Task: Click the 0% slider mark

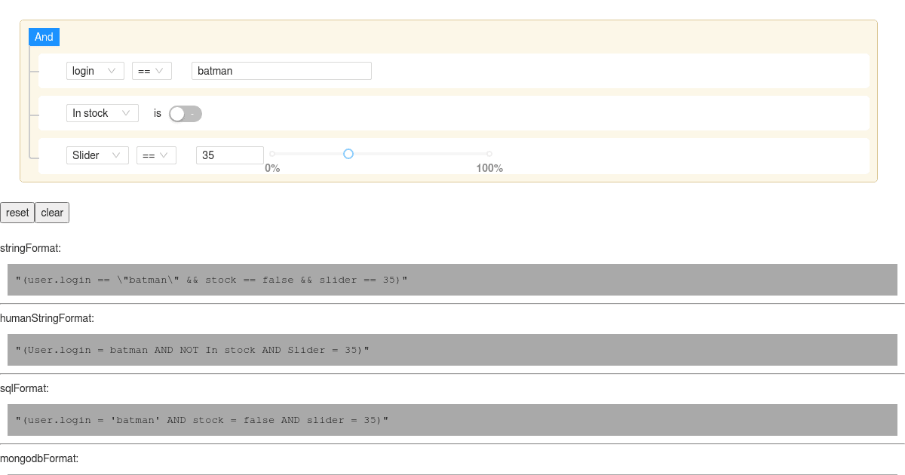Action: 272,167
